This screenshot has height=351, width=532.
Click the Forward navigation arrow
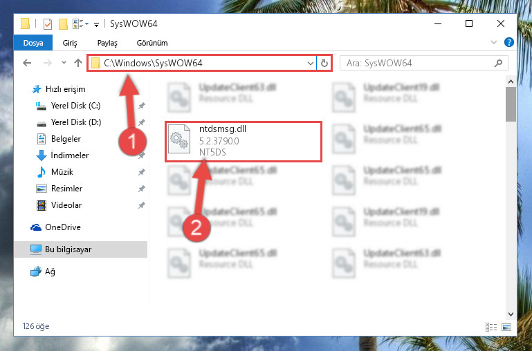point(48,63)
